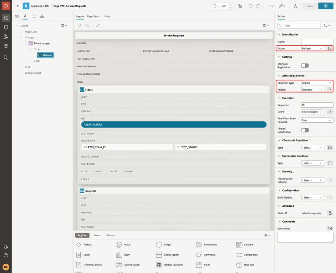
Task: Open the Administration user icon
Action: point(6,247)
